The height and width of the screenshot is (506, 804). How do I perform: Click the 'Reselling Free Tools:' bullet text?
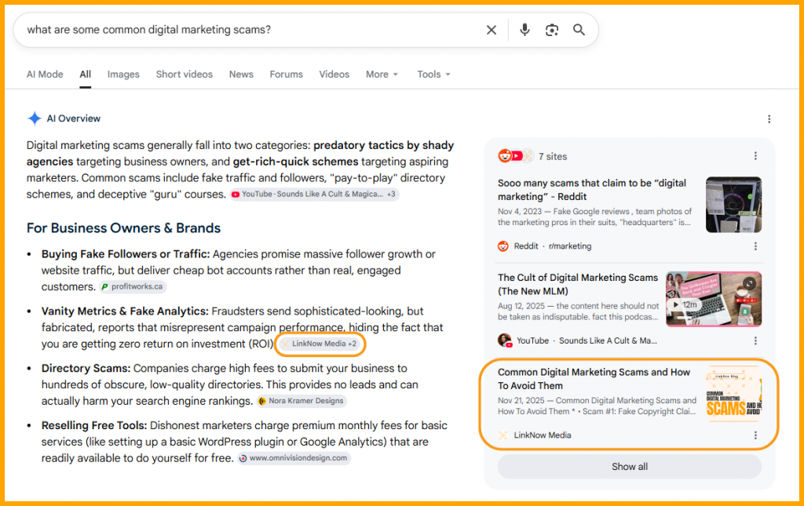click(x=94, y=426)
